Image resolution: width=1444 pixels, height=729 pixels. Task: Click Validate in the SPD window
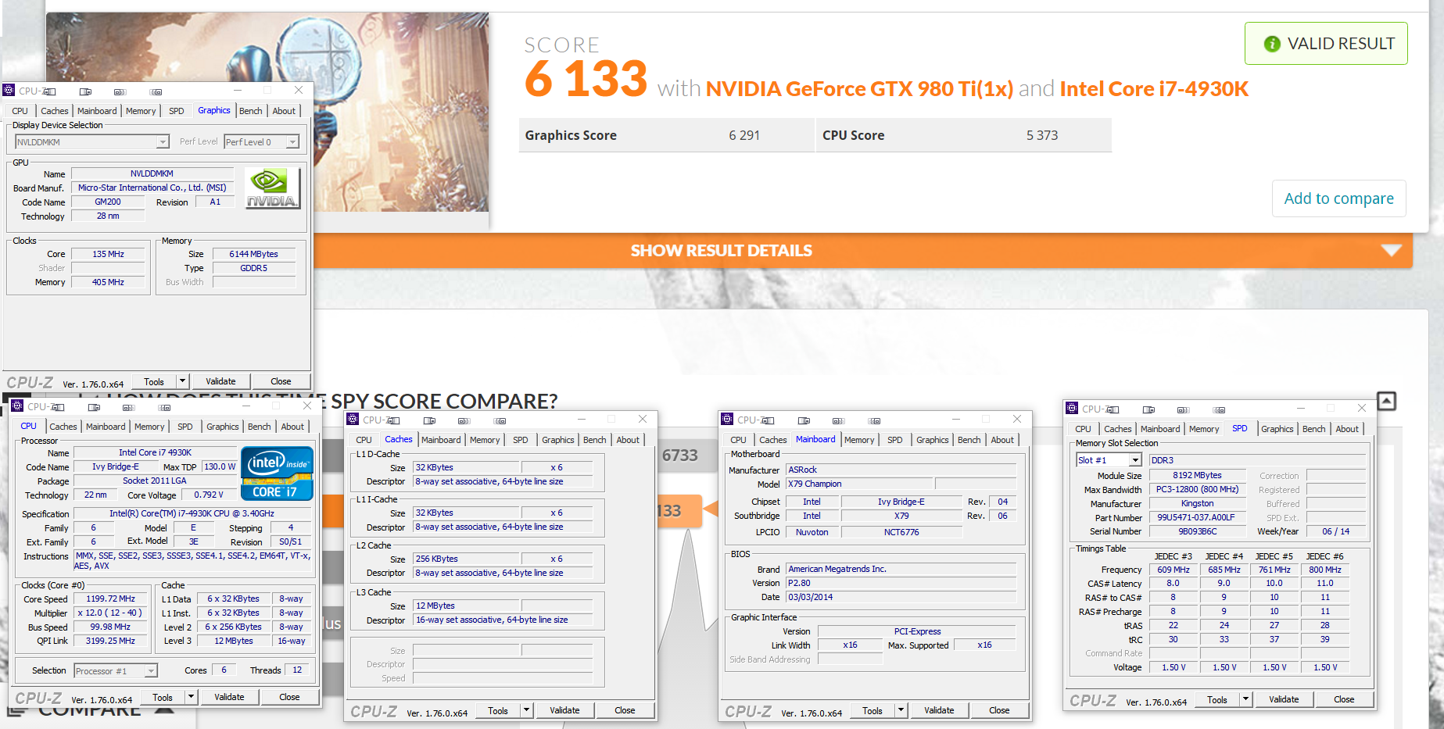tap(1284, 699)
